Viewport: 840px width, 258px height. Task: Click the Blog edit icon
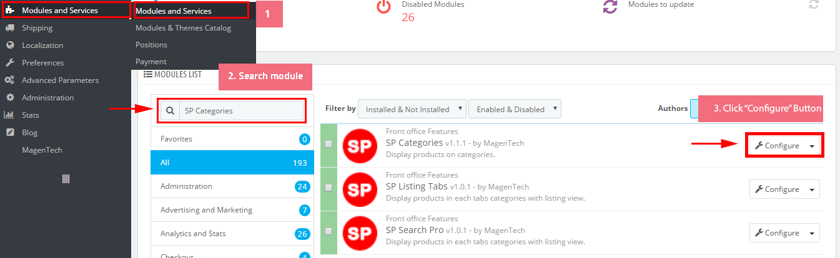coord(9,133)
